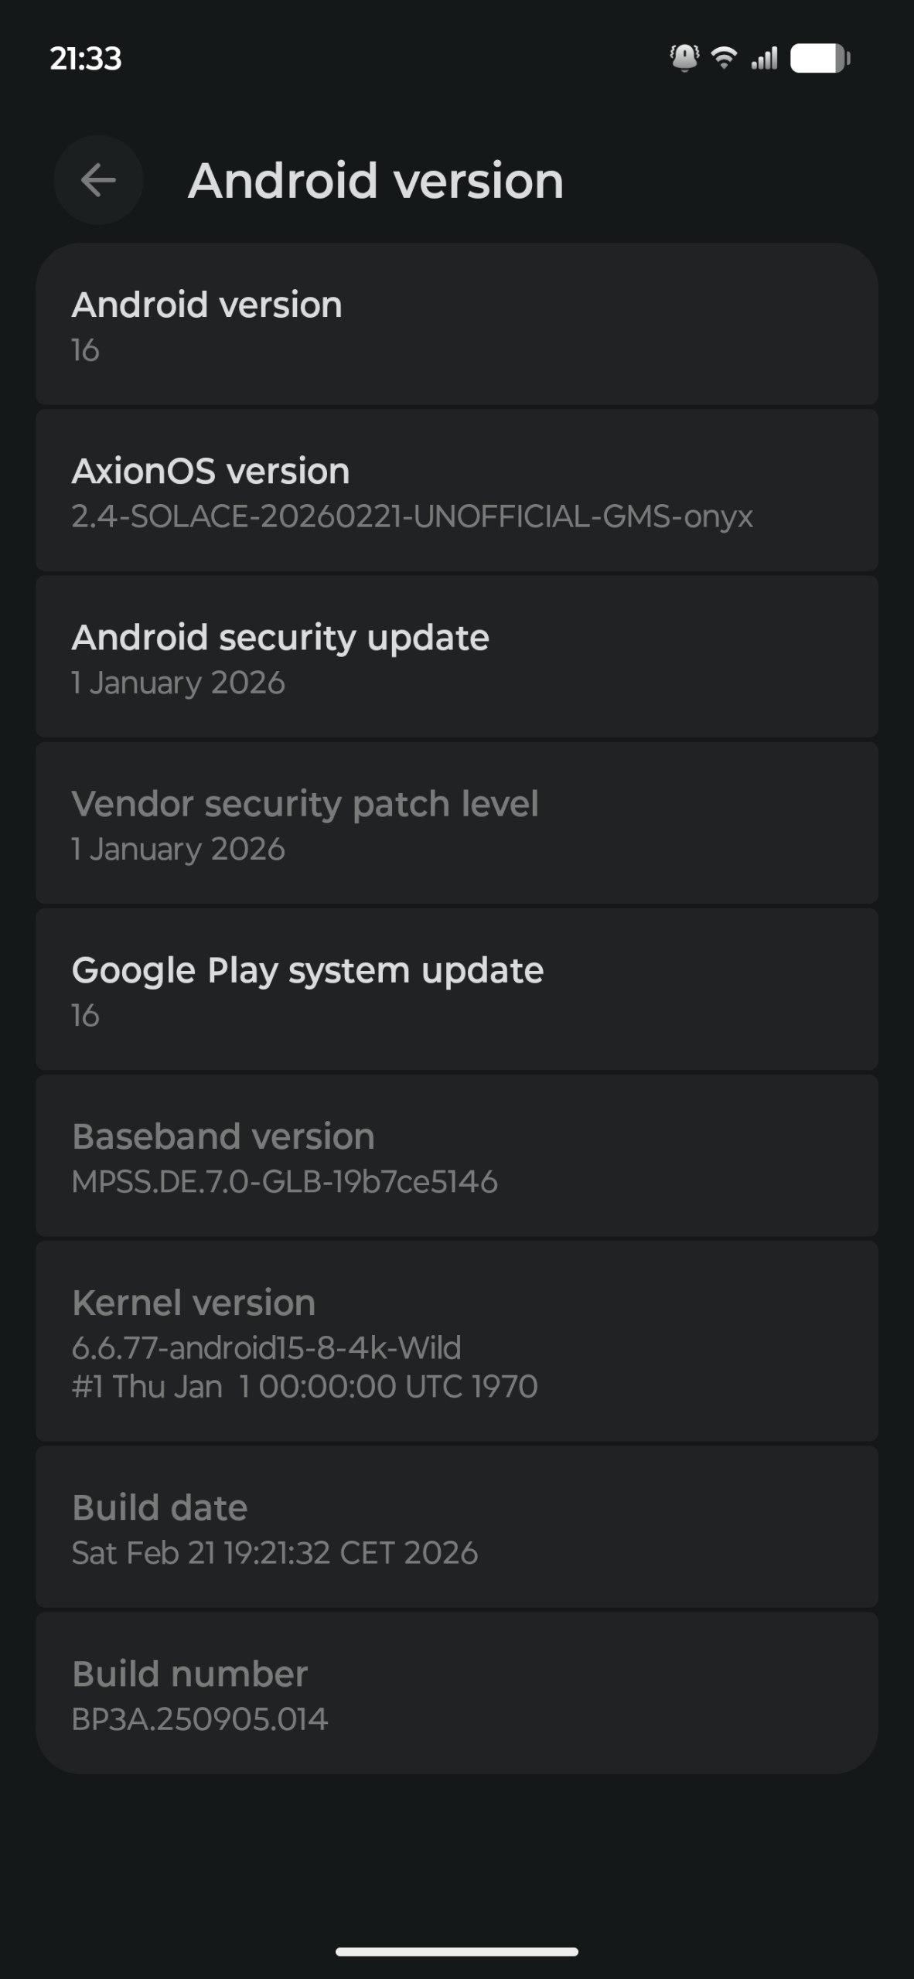The width and height of the screenshot is (914, 1979).
Task: Tap the Build date row
Action: [x=456, y=1528]
